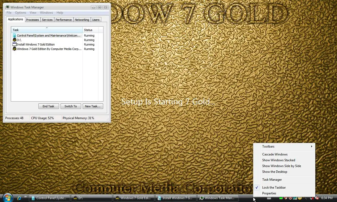
Task: Expand the Toolbars submenu
Action: click(284, 147)
